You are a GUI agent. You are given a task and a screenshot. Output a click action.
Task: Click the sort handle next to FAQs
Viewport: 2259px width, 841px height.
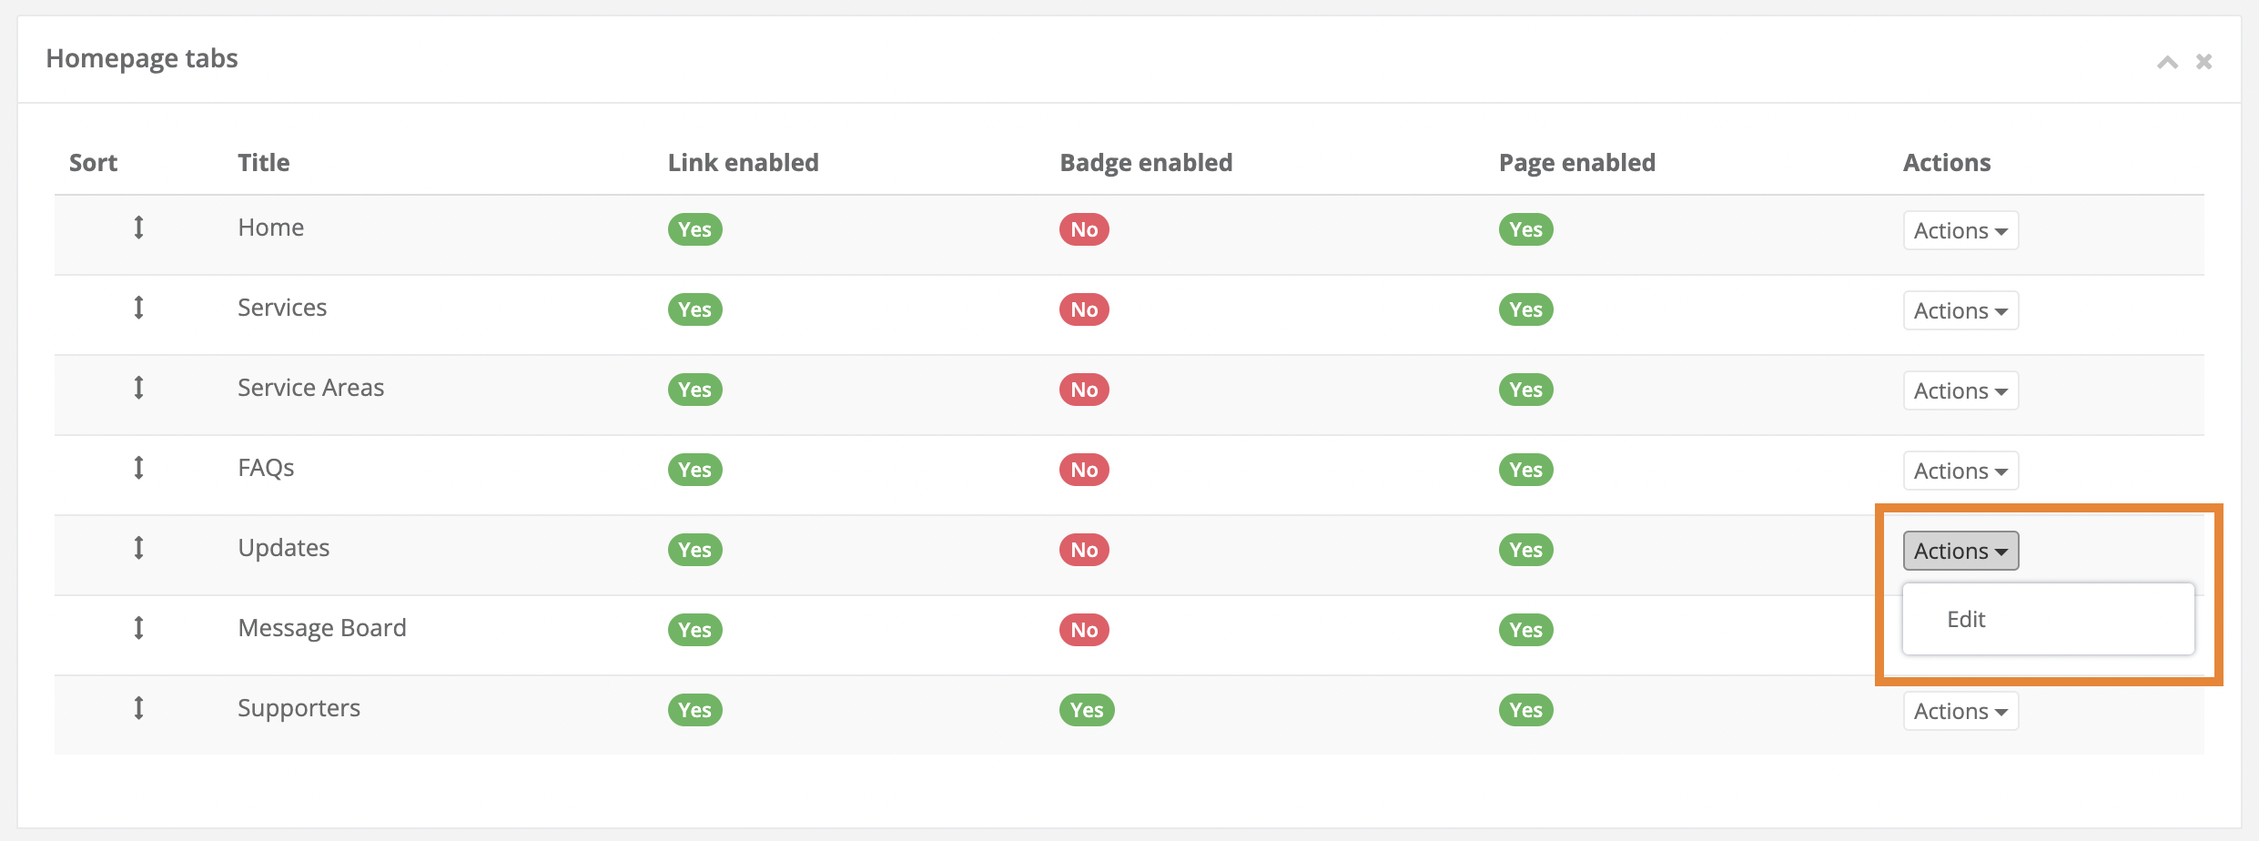(138, 468)
